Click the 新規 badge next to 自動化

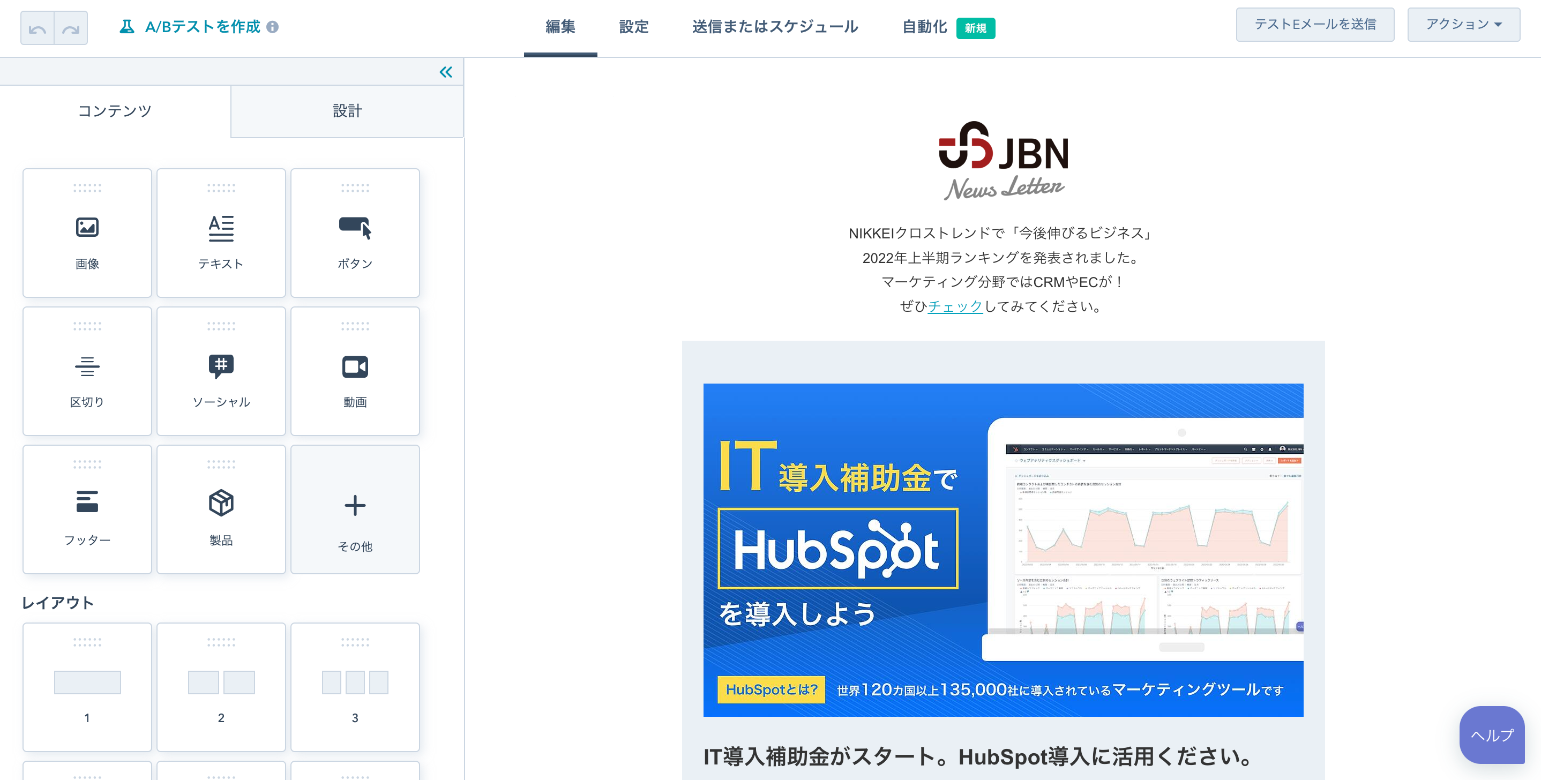pos(975,28)
